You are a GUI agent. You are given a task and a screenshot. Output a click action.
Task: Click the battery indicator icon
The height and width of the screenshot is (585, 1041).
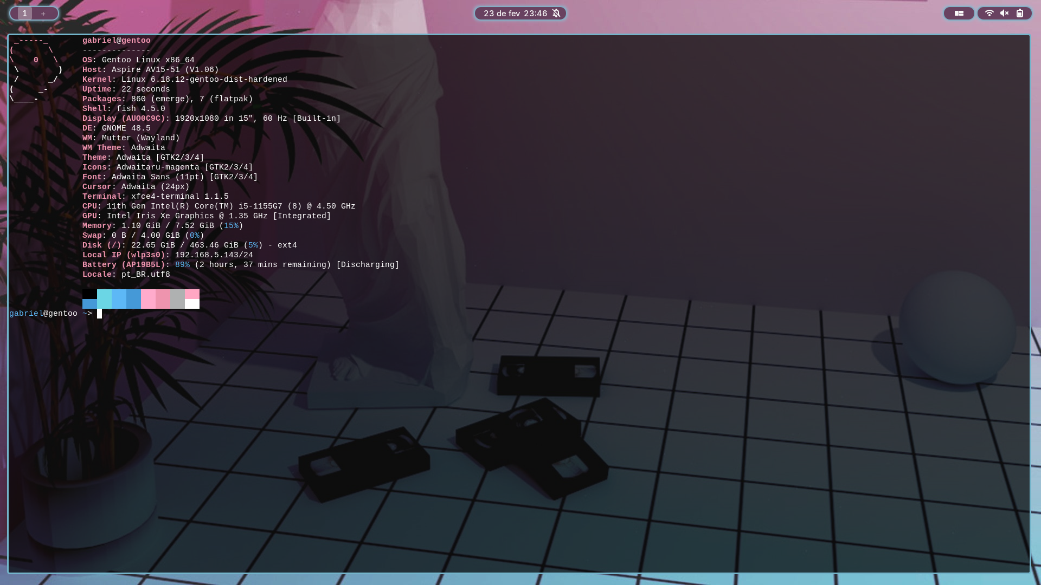[1020, 13]
